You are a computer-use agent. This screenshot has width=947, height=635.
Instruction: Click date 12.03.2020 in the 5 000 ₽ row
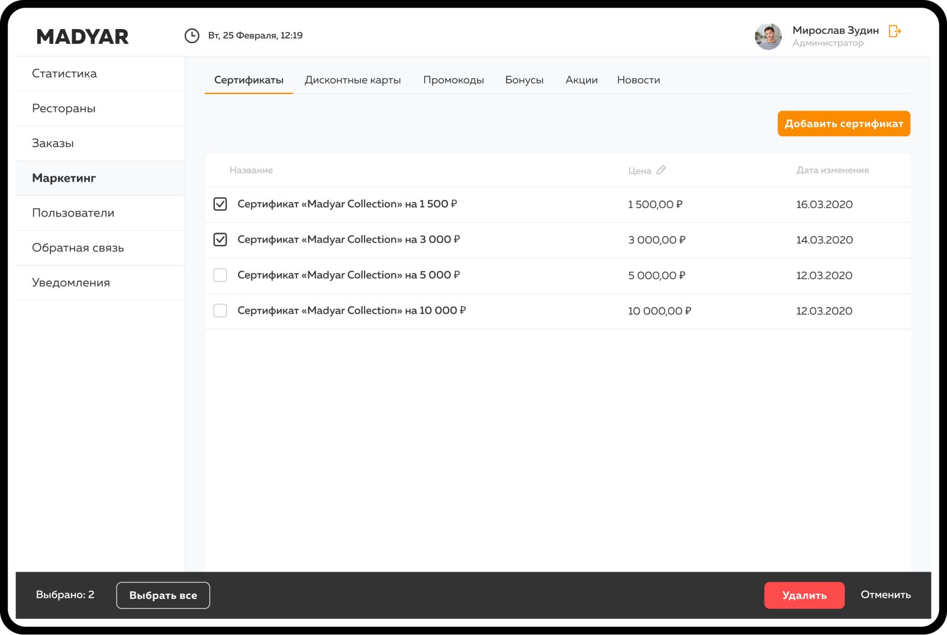(824, 276)
